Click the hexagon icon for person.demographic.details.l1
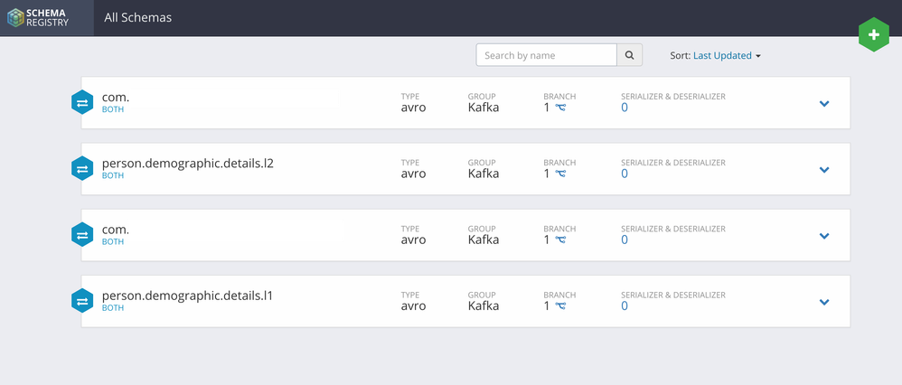This screenshot has width=902, height=385. [83, 301]
